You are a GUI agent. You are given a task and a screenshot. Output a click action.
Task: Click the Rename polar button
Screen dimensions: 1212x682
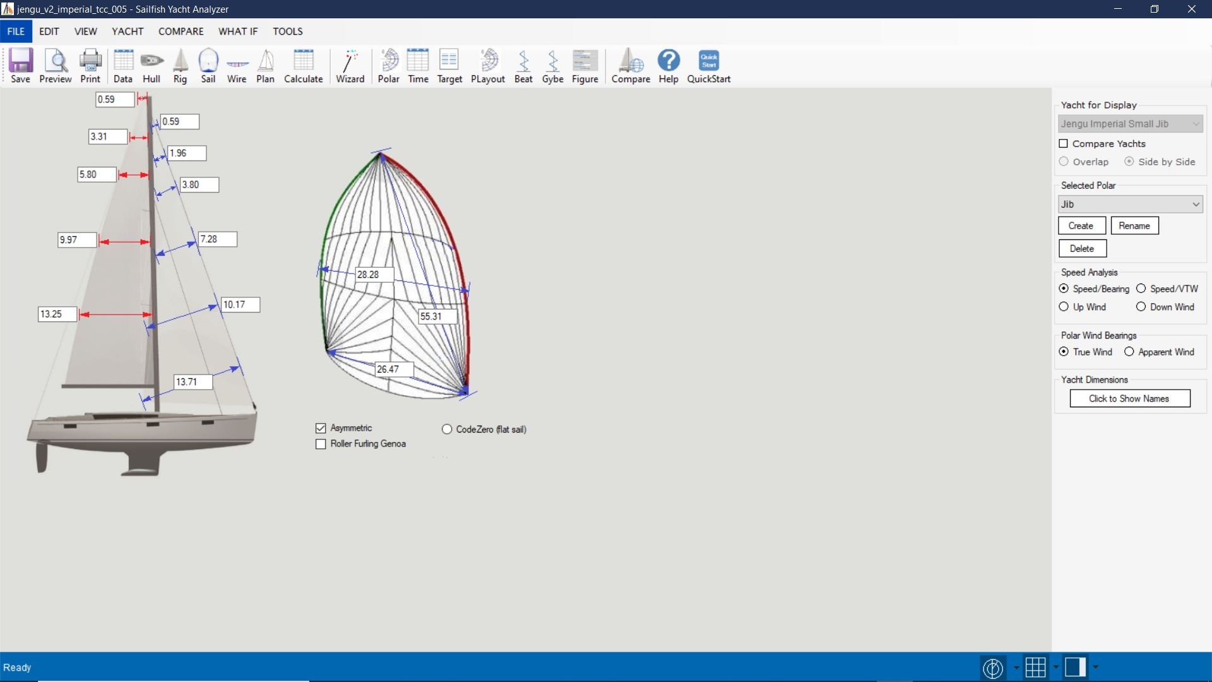pyautogui.click(x=1134, y=225)
